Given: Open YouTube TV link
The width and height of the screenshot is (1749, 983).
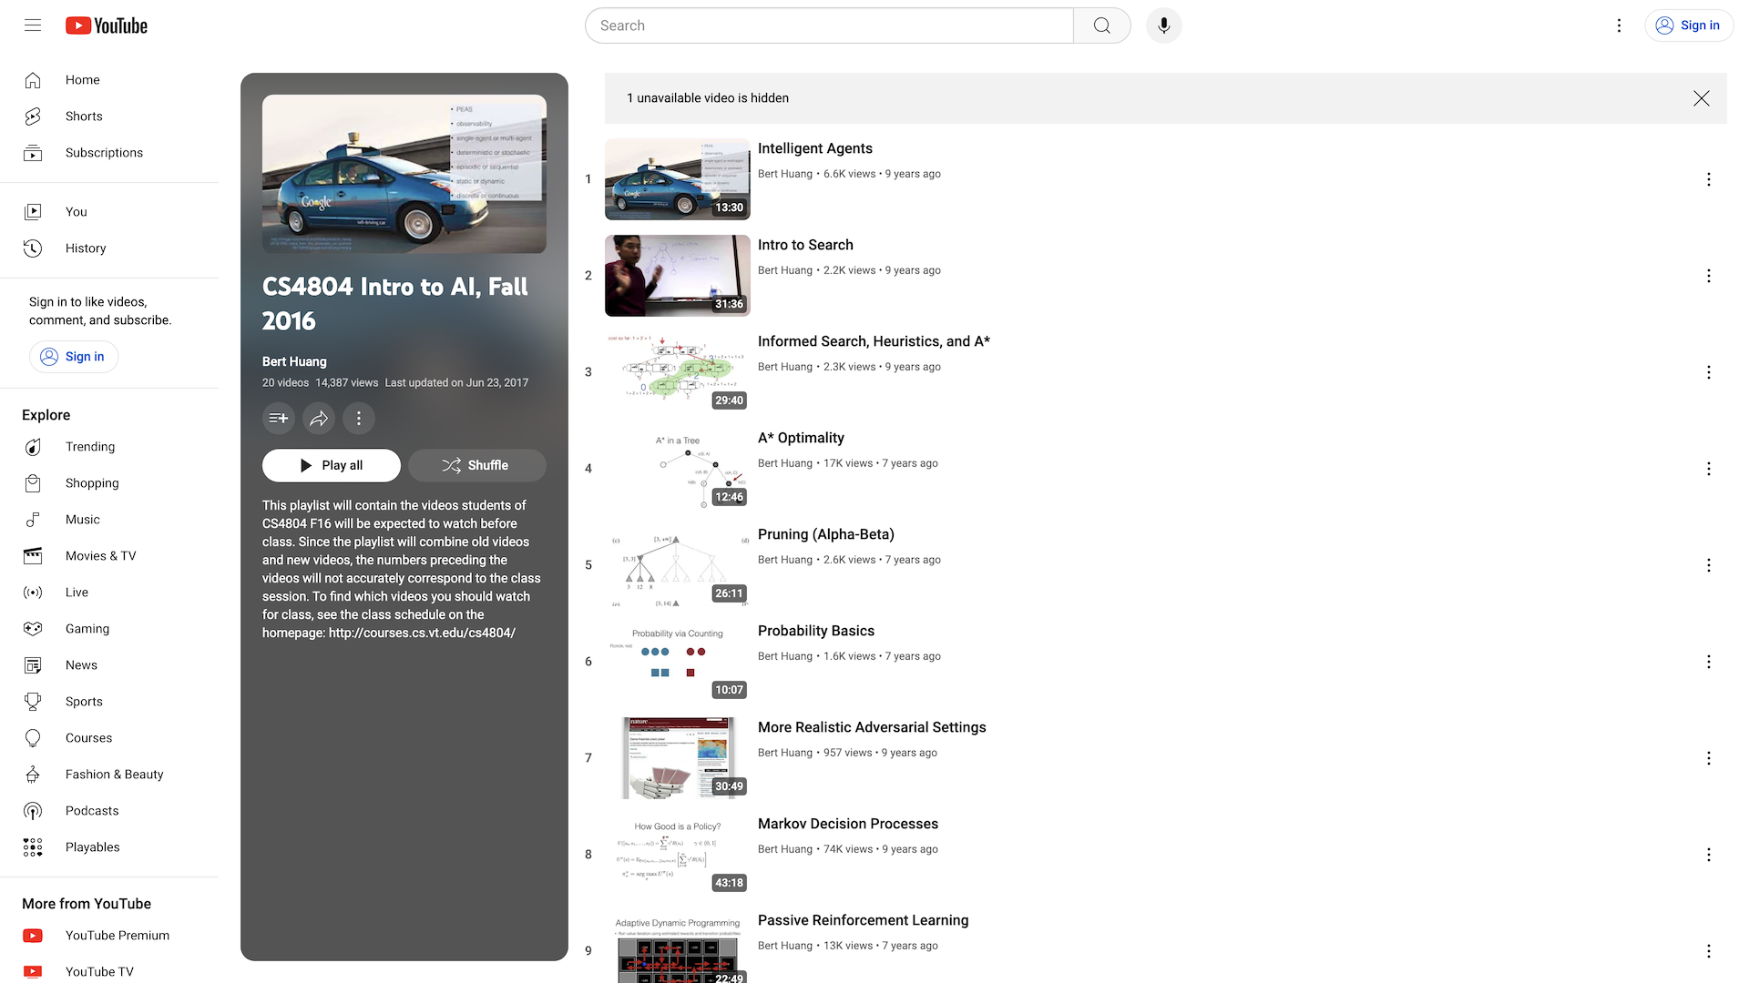Looking at the screenshot, I should click(x=109, y=971).
